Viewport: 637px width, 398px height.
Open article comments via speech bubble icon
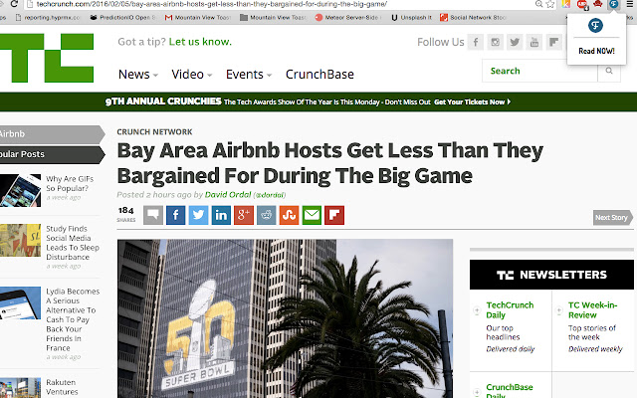tap(153, 215)
